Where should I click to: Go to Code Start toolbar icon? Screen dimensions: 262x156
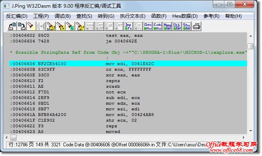point(51,26)
